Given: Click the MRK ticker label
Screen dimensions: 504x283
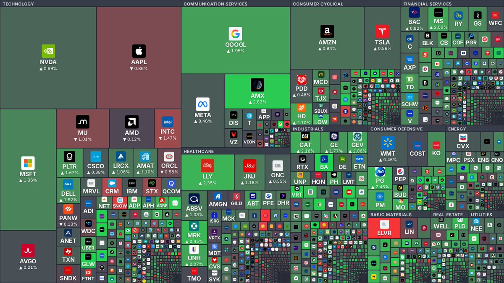Looking at the screenshot, I should 194,235.
